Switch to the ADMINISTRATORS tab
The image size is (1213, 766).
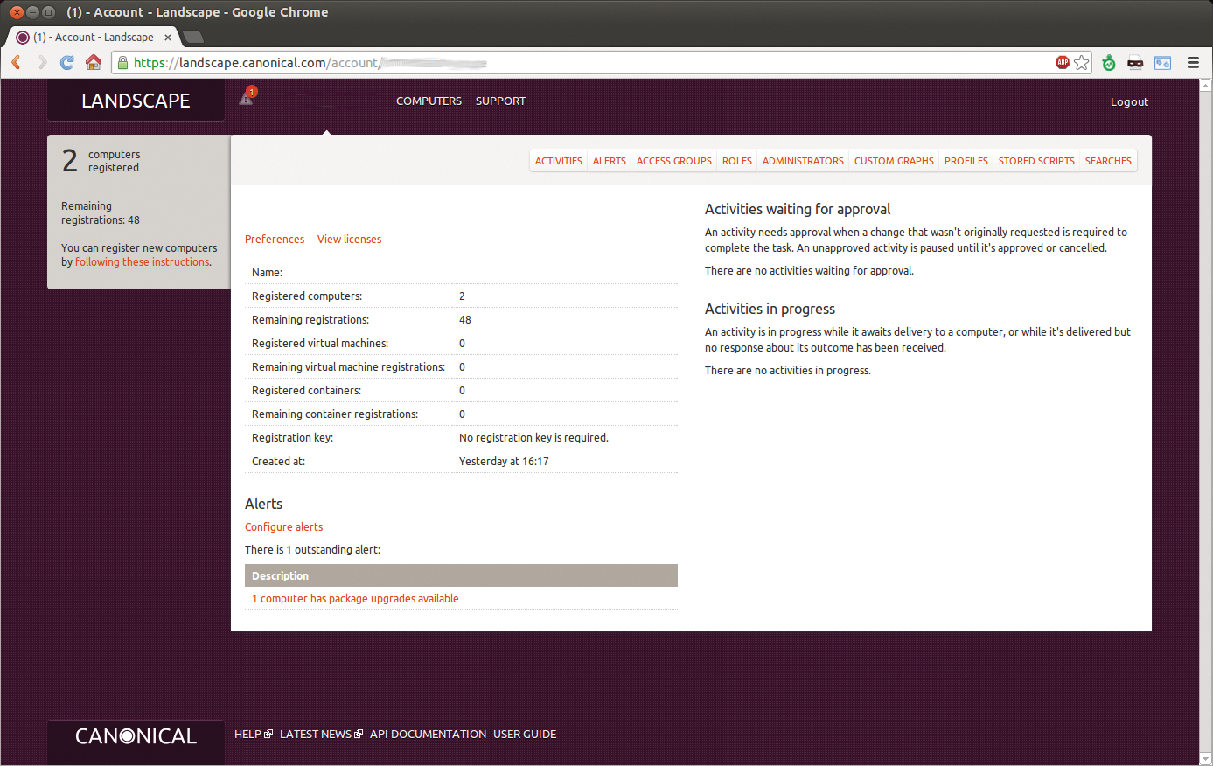click(x=802, y=161)
